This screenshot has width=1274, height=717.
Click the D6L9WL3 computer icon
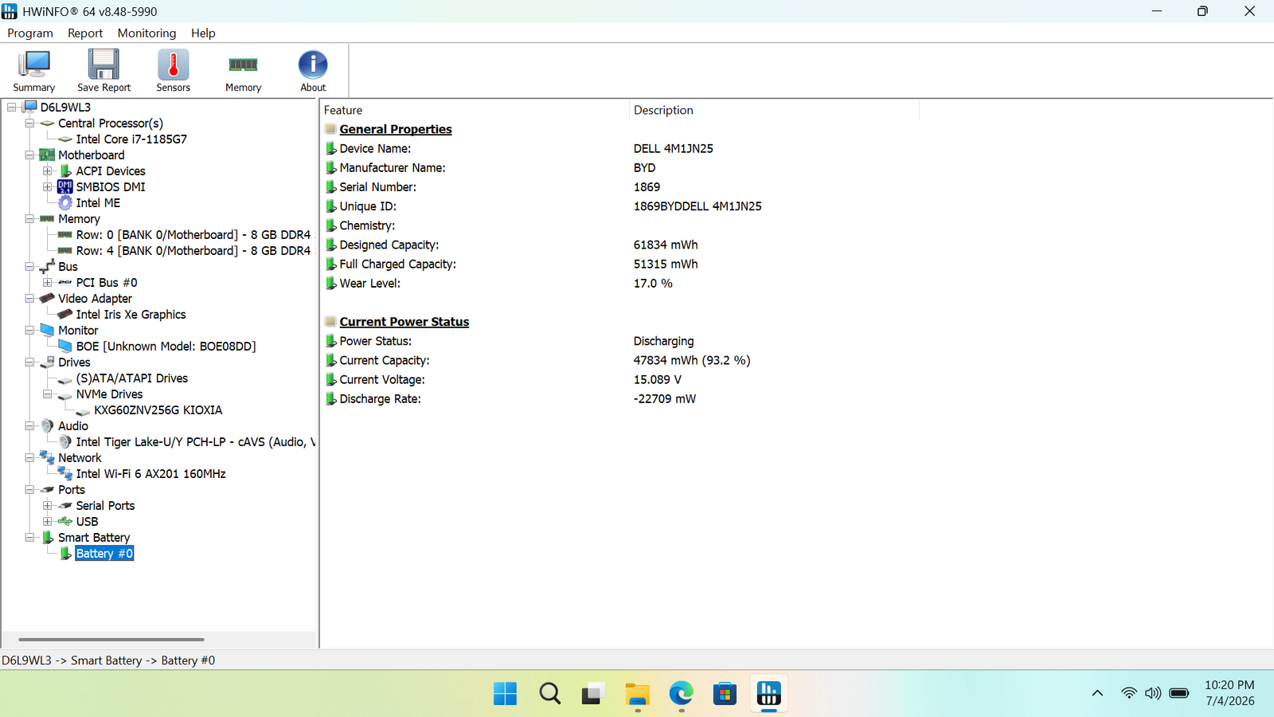click(x=30, y=107)
